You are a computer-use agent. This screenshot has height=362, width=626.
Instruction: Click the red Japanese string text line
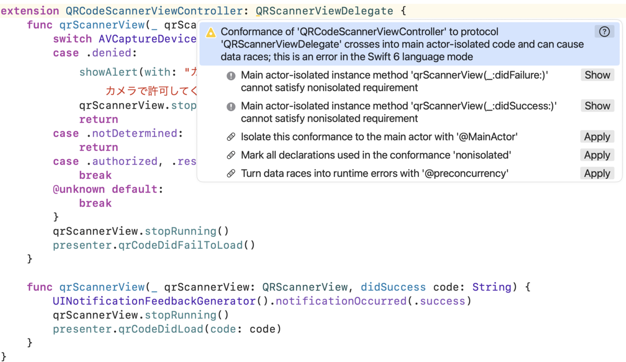(152, 92)
